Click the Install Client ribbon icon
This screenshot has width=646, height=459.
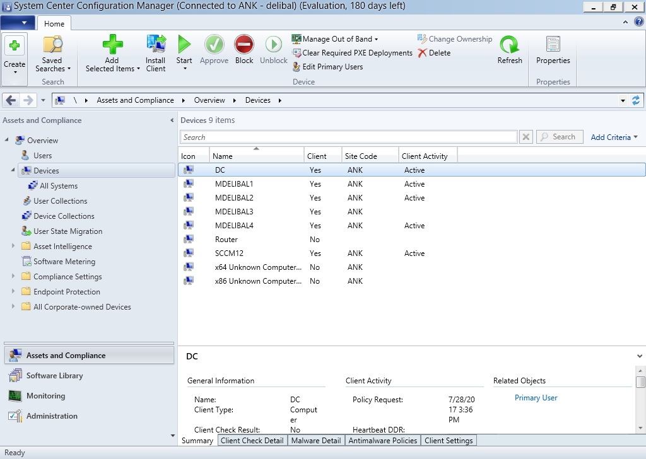[155, 45]
